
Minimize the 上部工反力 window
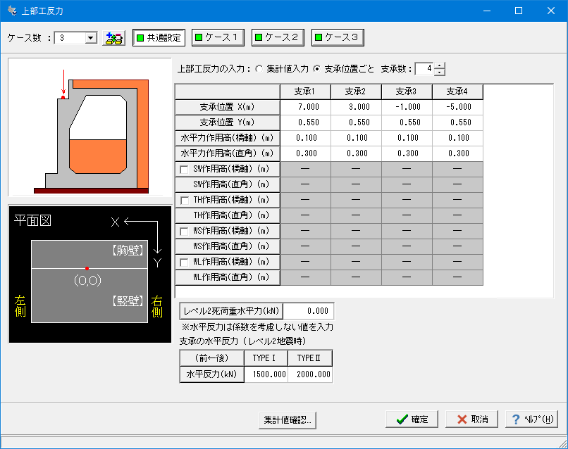(x=487, y=11)
